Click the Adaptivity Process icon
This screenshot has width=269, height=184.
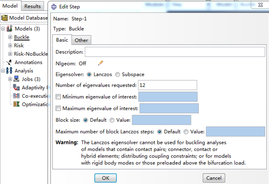17,87
